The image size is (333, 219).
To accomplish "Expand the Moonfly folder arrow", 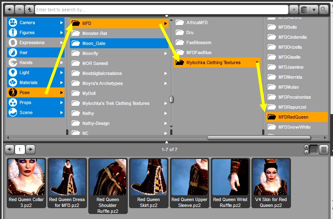I will [165, 53].
